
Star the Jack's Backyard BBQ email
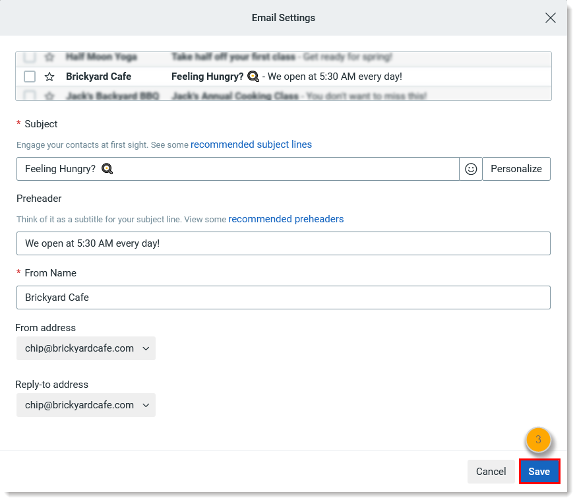coord(49,96)
